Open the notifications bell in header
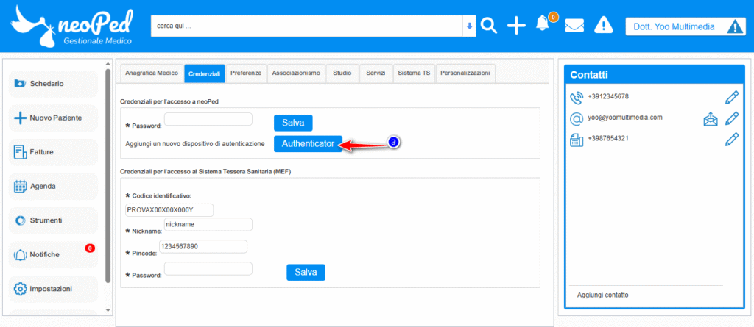This screenshot has width=754, height=327. 543,24
